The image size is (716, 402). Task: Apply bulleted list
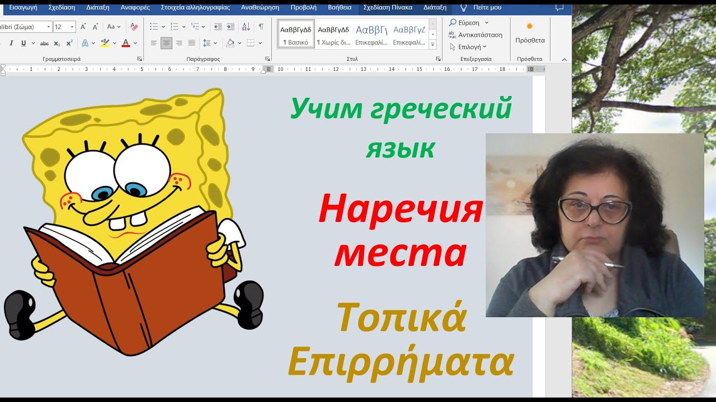point(154,27)
